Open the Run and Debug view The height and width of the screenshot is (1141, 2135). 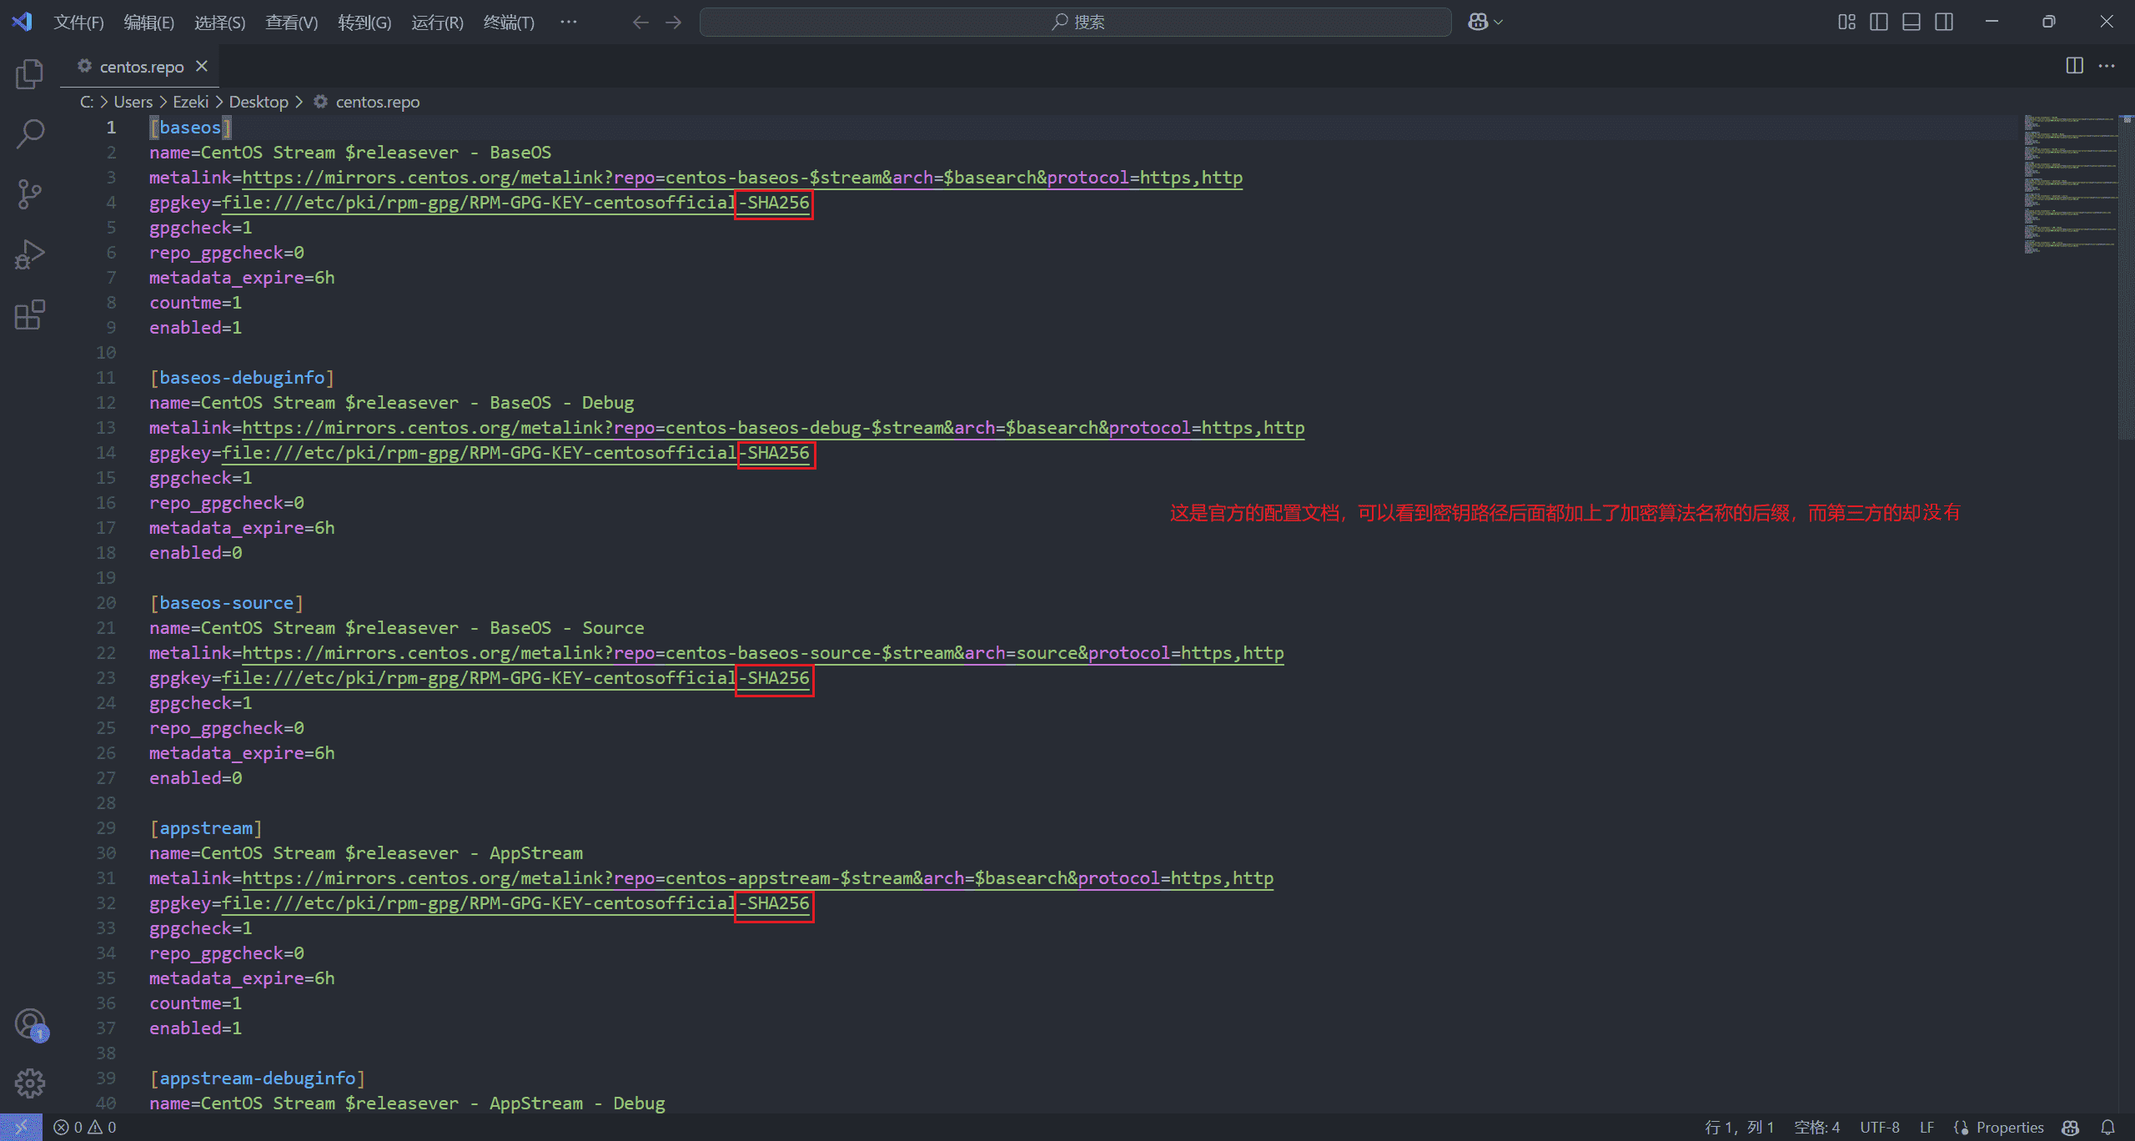(x=30, y=254)
